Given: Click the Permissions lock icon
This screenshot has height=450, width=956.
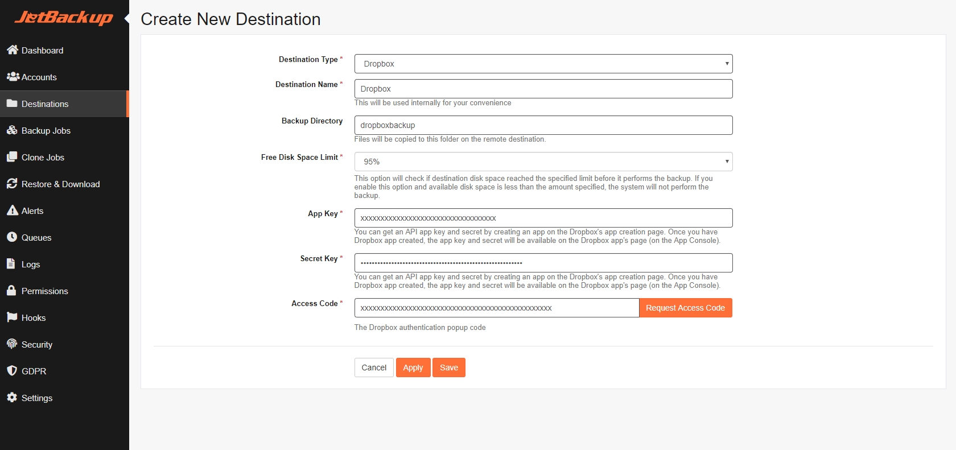Looking at the screenshot, I should (x=11, y=291).
